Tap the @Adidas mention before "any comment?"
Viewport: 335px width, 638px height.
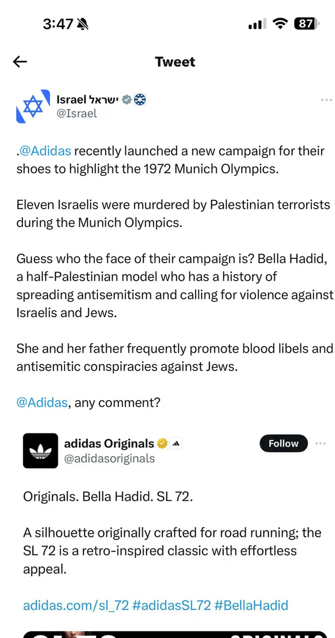(x=42, y=402)
